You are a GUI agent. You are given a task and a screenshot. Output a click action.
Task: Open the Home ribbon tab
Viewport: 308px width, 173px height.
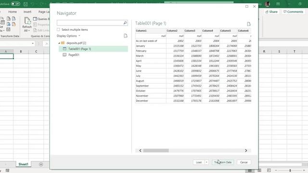coord(13,12)
